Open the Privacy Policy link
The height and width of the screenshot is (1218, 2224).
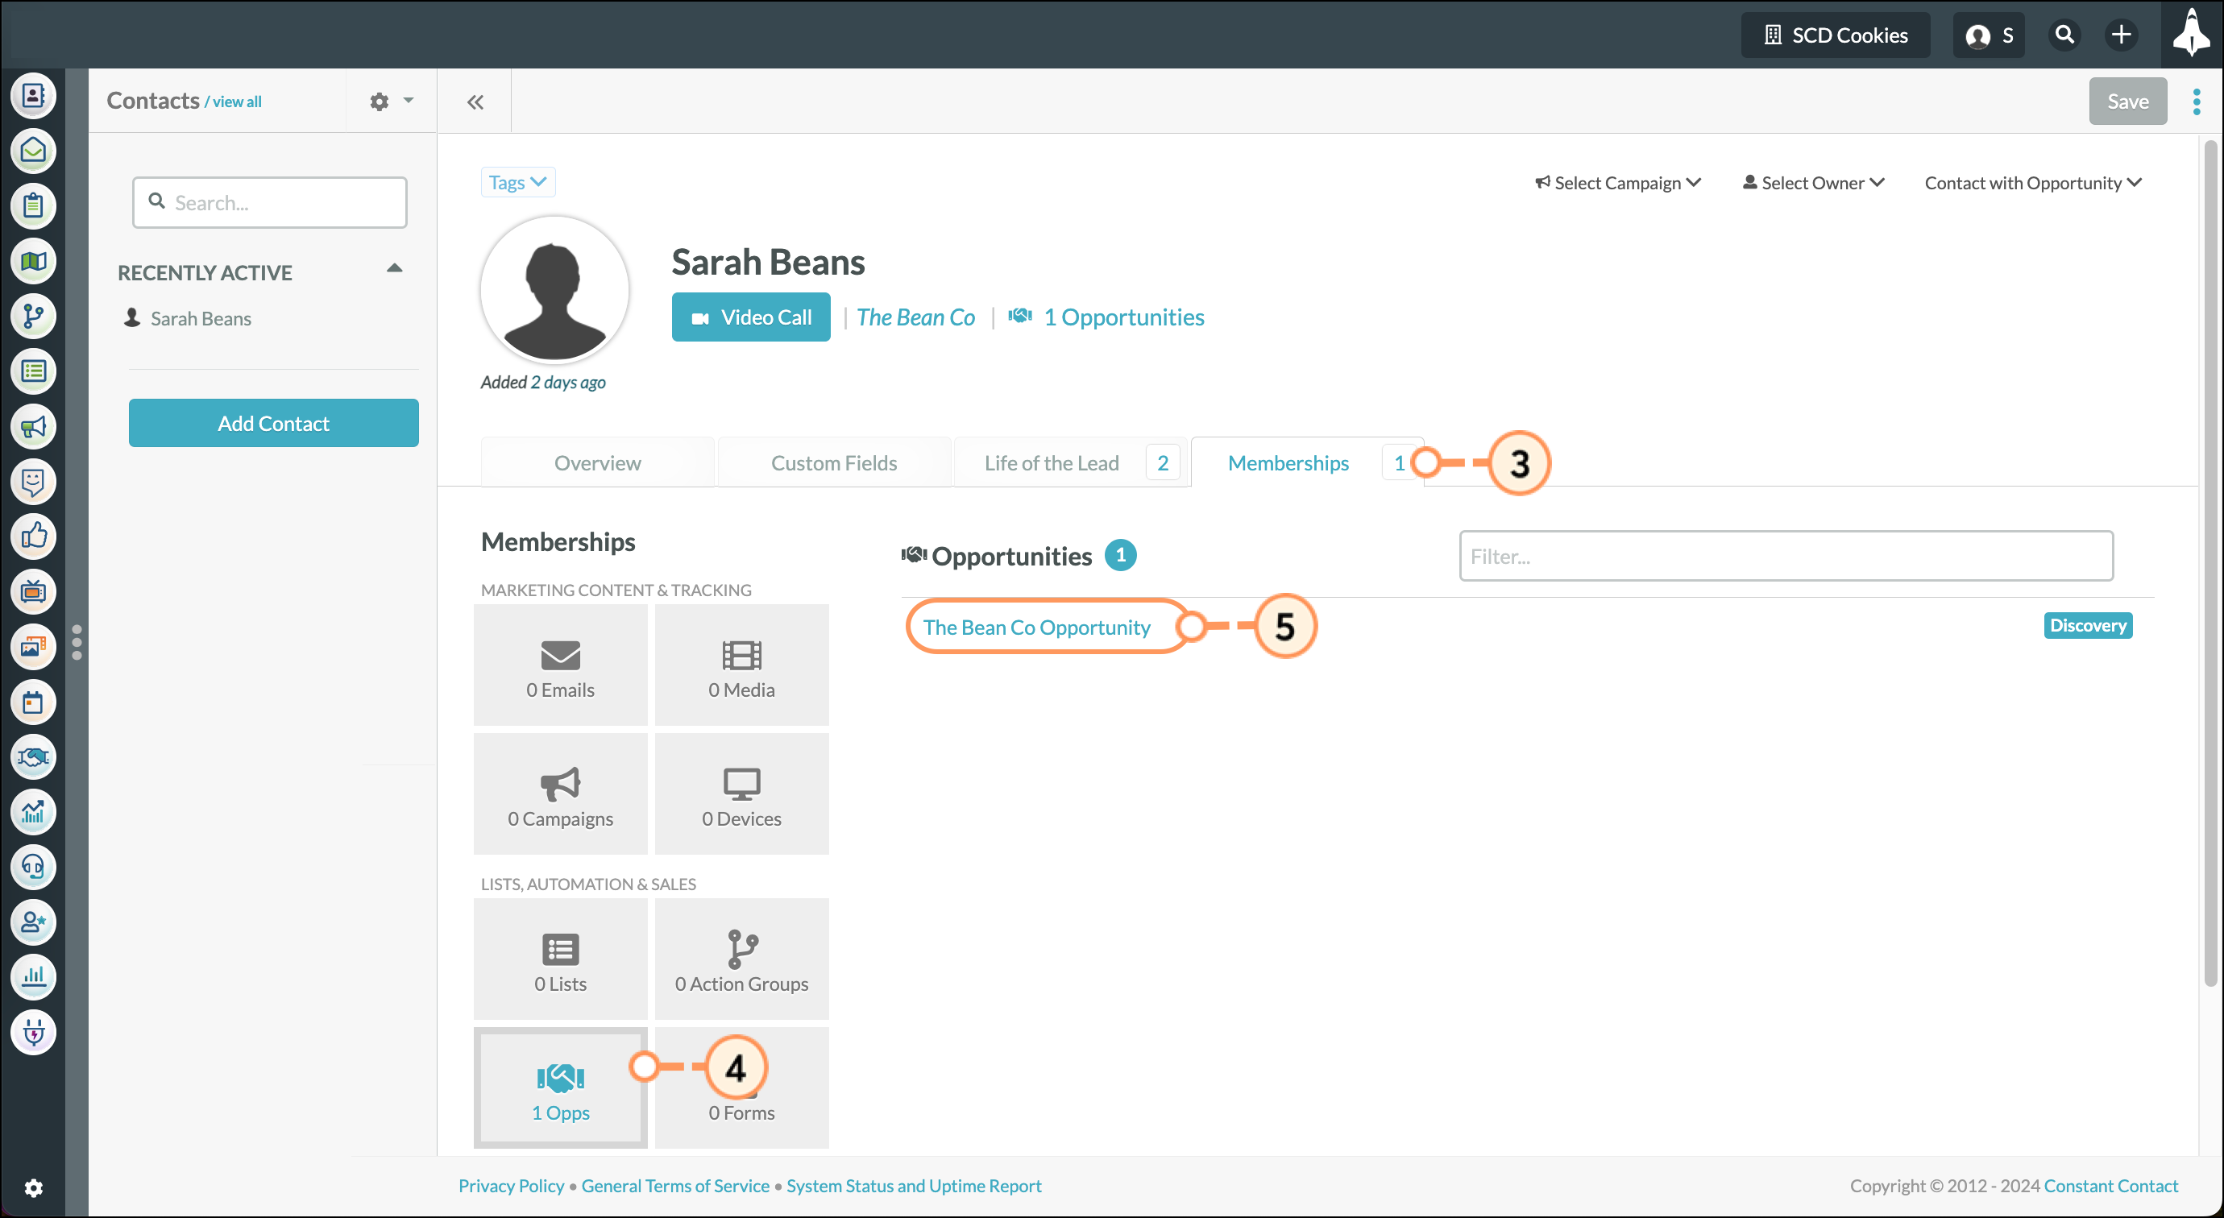pos(511,1185)
